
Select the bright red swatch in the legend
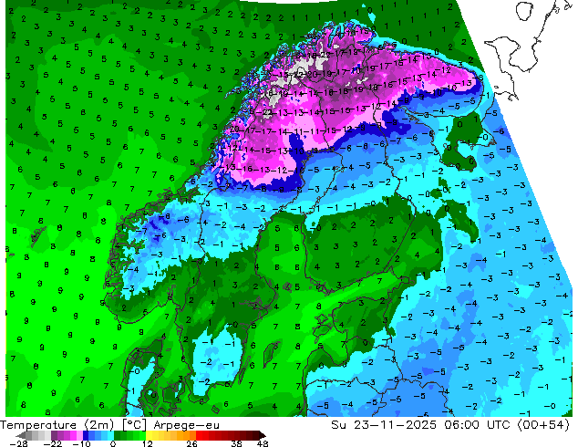pos(199,435)
